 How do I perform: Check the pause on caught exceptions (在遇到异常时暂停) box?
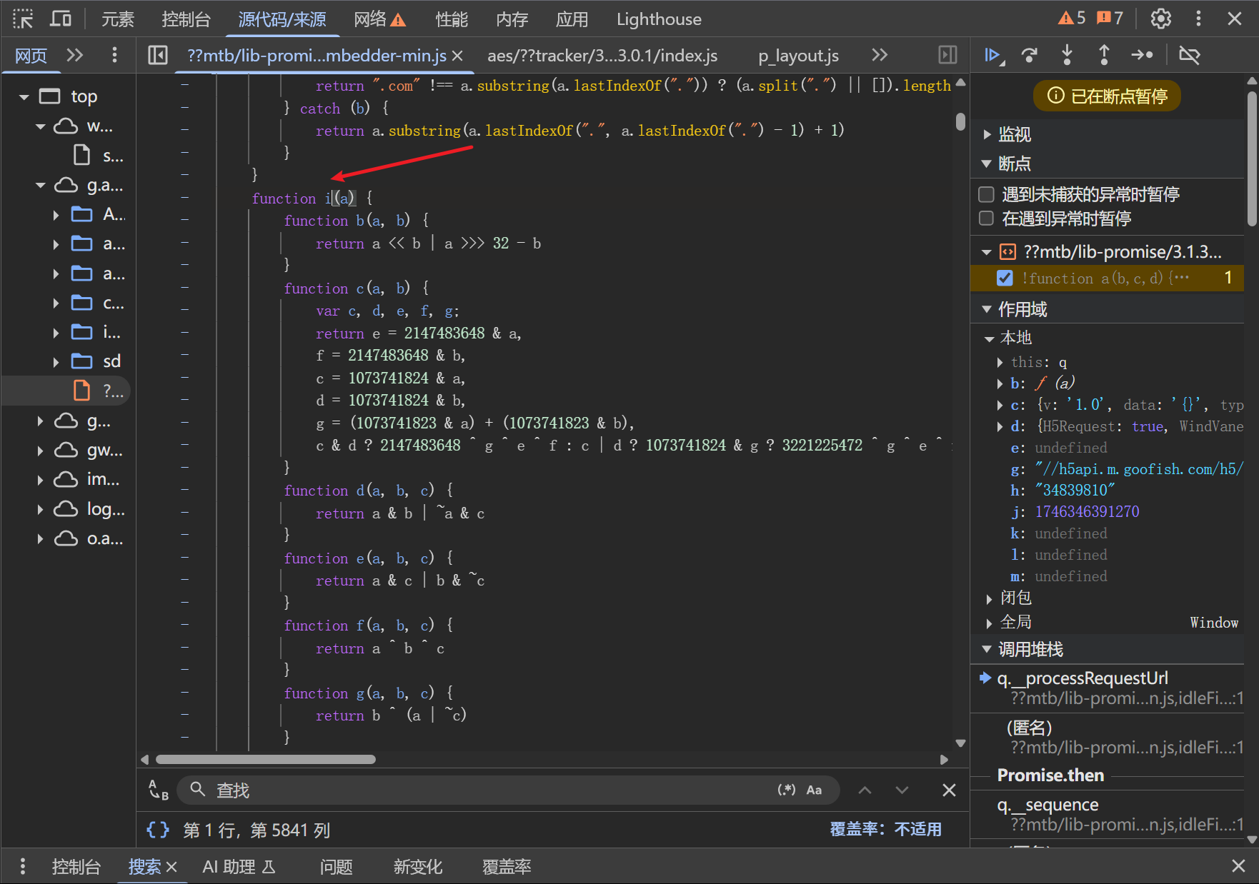[987, 219]
